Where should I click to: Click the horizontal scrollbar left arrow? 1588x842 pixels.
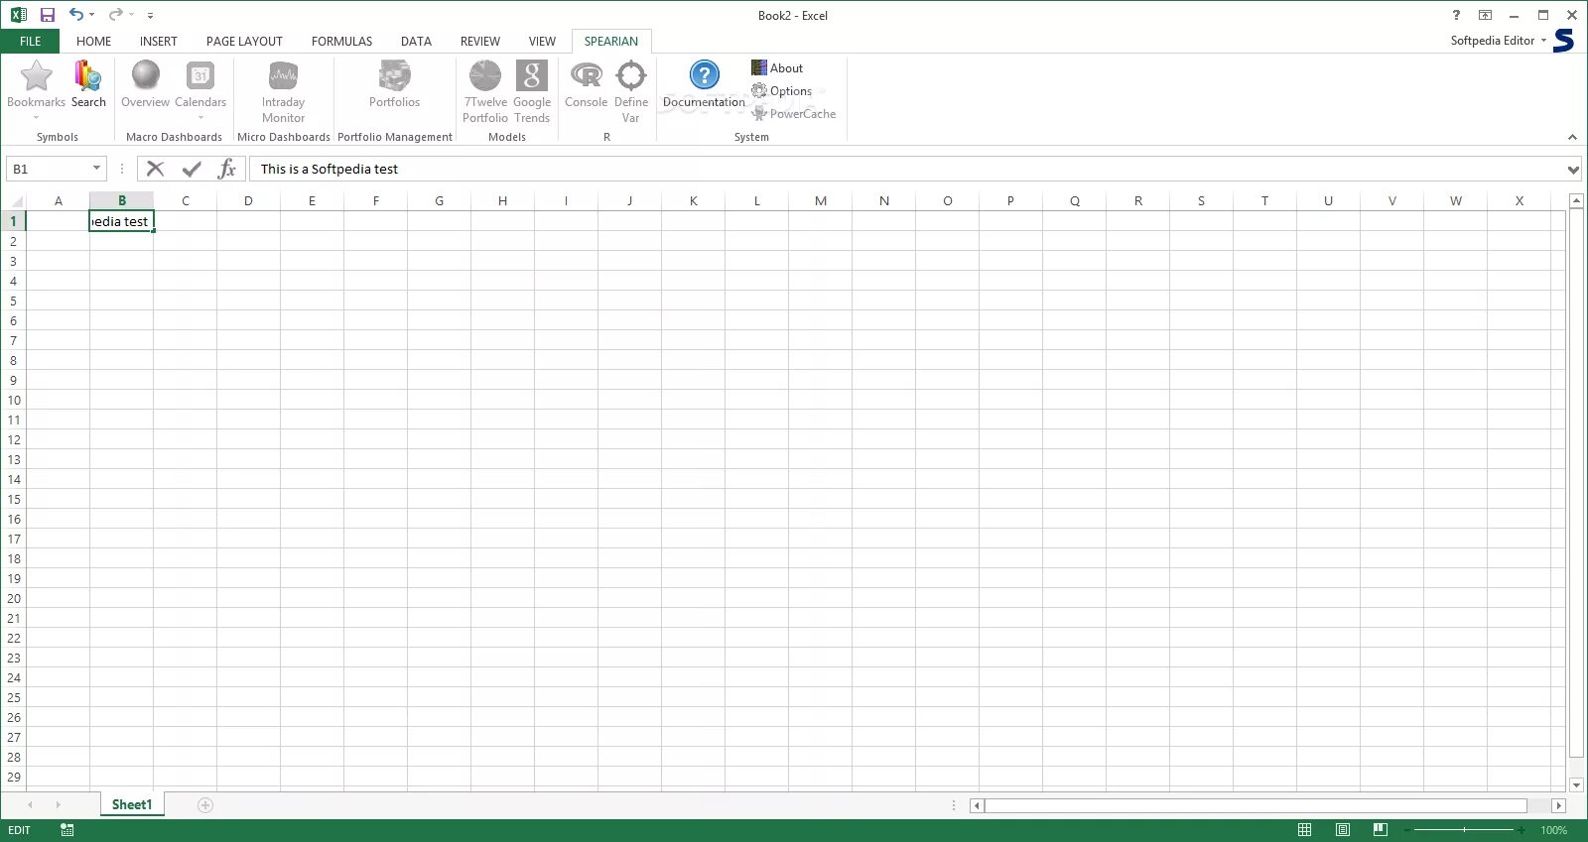click(977, 805)
